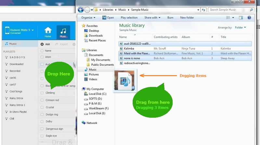The image size is (260, 145).
Task: Select the Cool Songs playlist
Action: [x=16, y=91]
